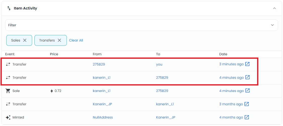Click the '4 months ago' date link

(231, 117)
